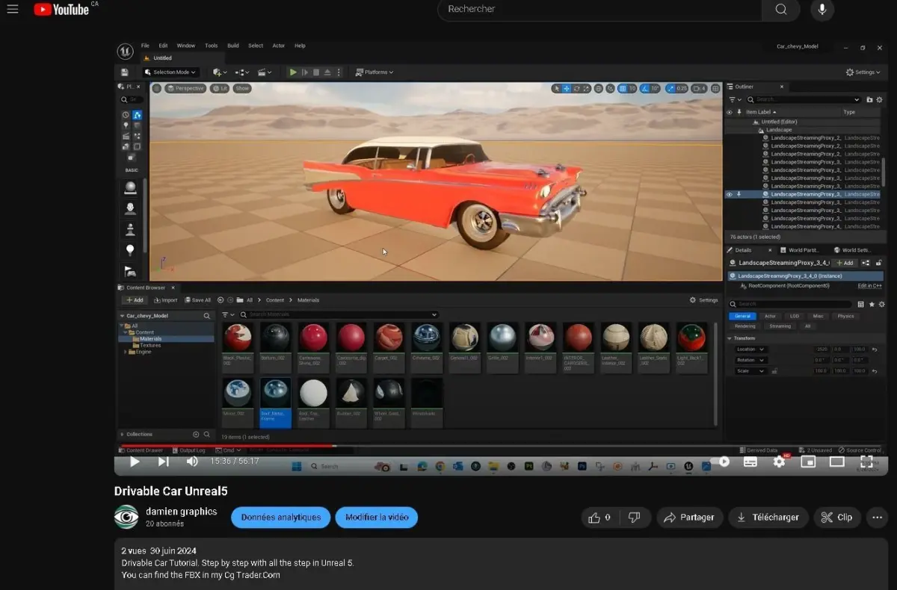The image size is (897, 590).
Task: Toggle visibility eye of selected LandscapeStreamingProxy
Action: pos(730,194)
